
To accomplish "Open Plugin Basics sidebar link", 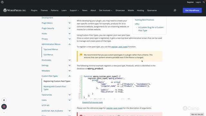I will point(47,23).
